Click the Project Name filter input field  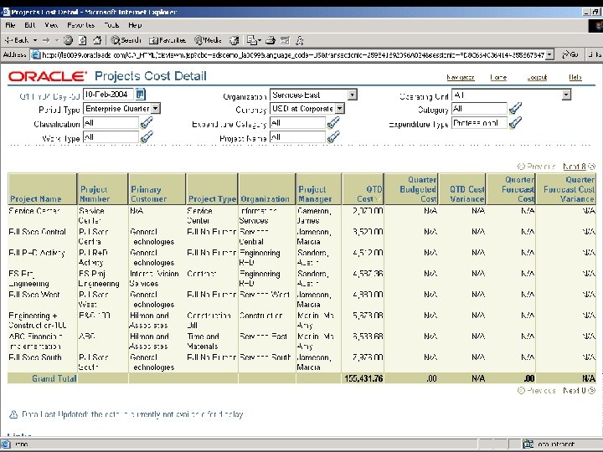pos(297,137)
